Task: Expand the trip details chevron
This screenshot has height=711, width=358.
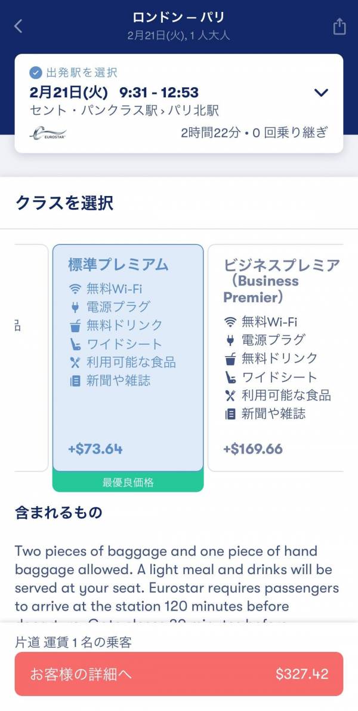Action: 321,93
